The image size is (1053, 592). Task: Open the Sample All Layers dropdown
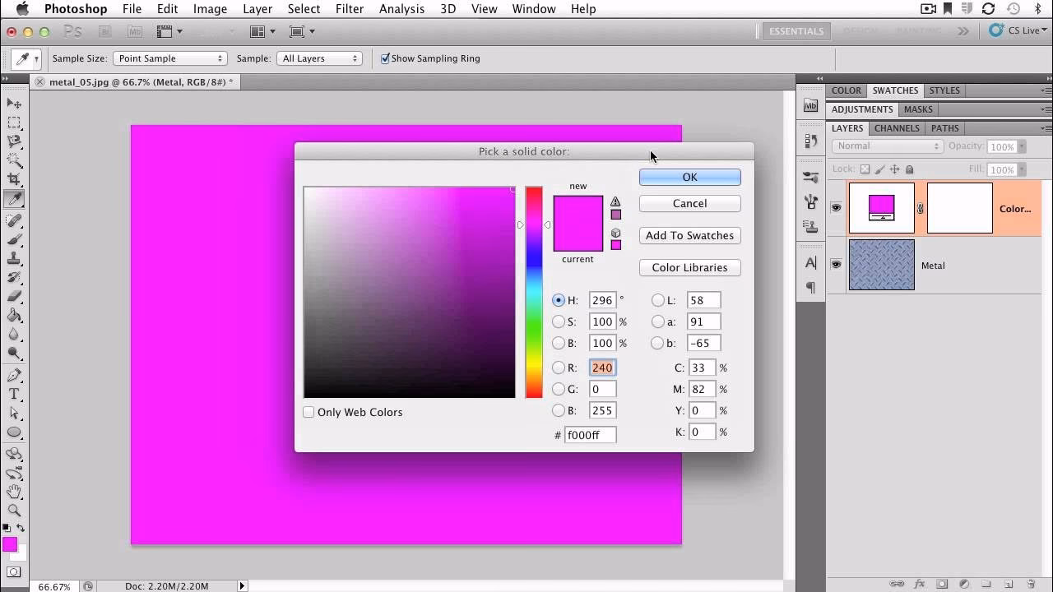pyautogui.click(x=319, y=58)
